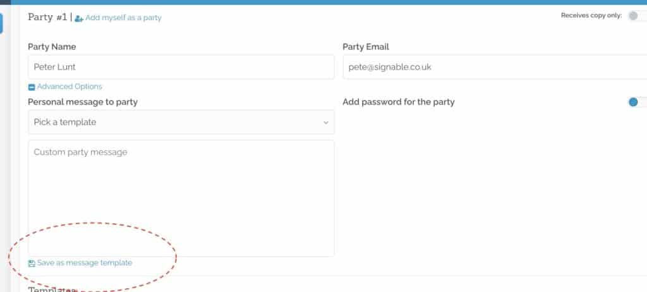The image size is (647, 292).
Task: Toggle the Receives copy only switch
Action: (637, 16)
